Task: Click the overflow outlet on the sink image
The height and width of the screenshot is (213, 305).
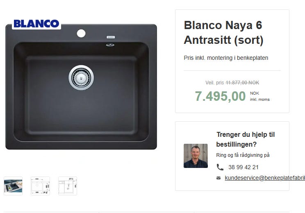Action: click(x=110, y=45)
